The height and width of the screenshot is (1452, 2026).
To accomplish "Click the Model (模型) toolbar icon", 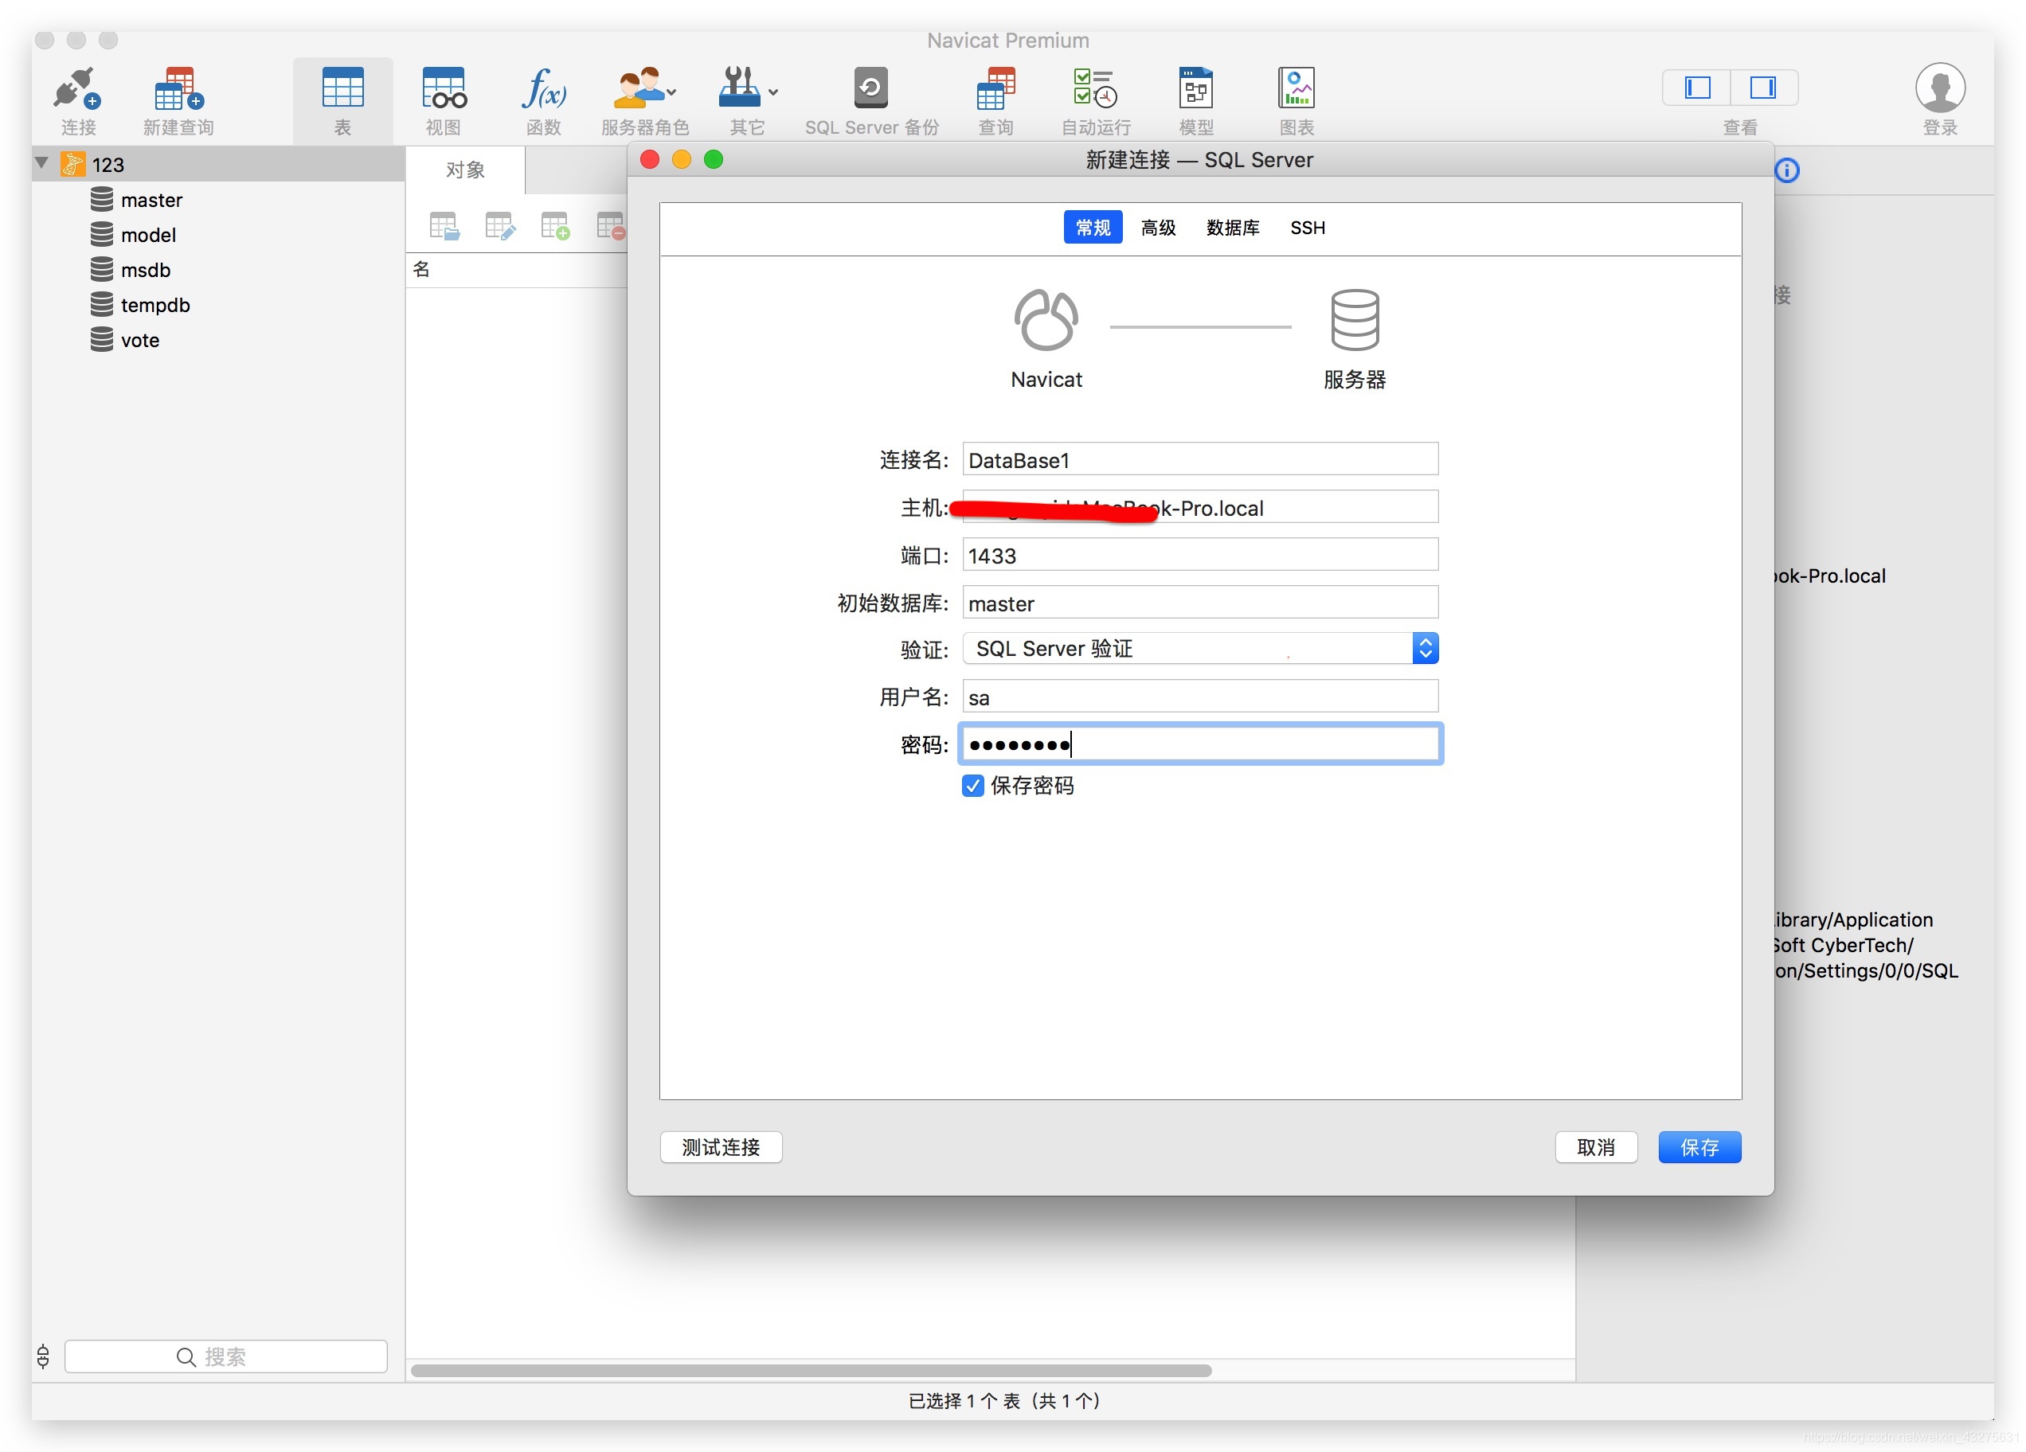I will pyautogui.click(x=1196, y=88).
